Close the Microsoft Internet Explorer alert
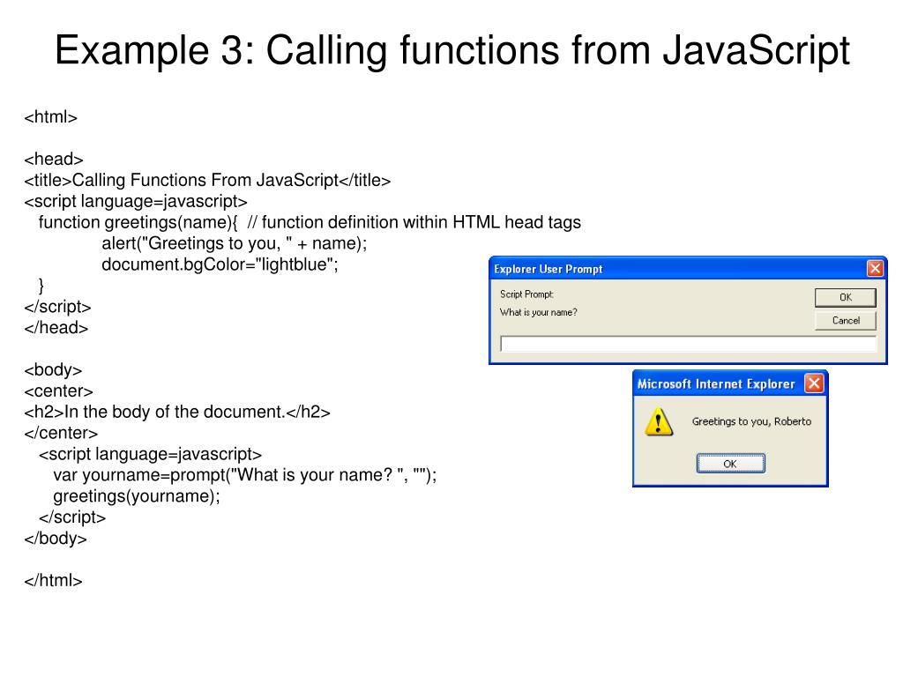The height and width of the screenshot is (677, 903). (x=815, y=383)
